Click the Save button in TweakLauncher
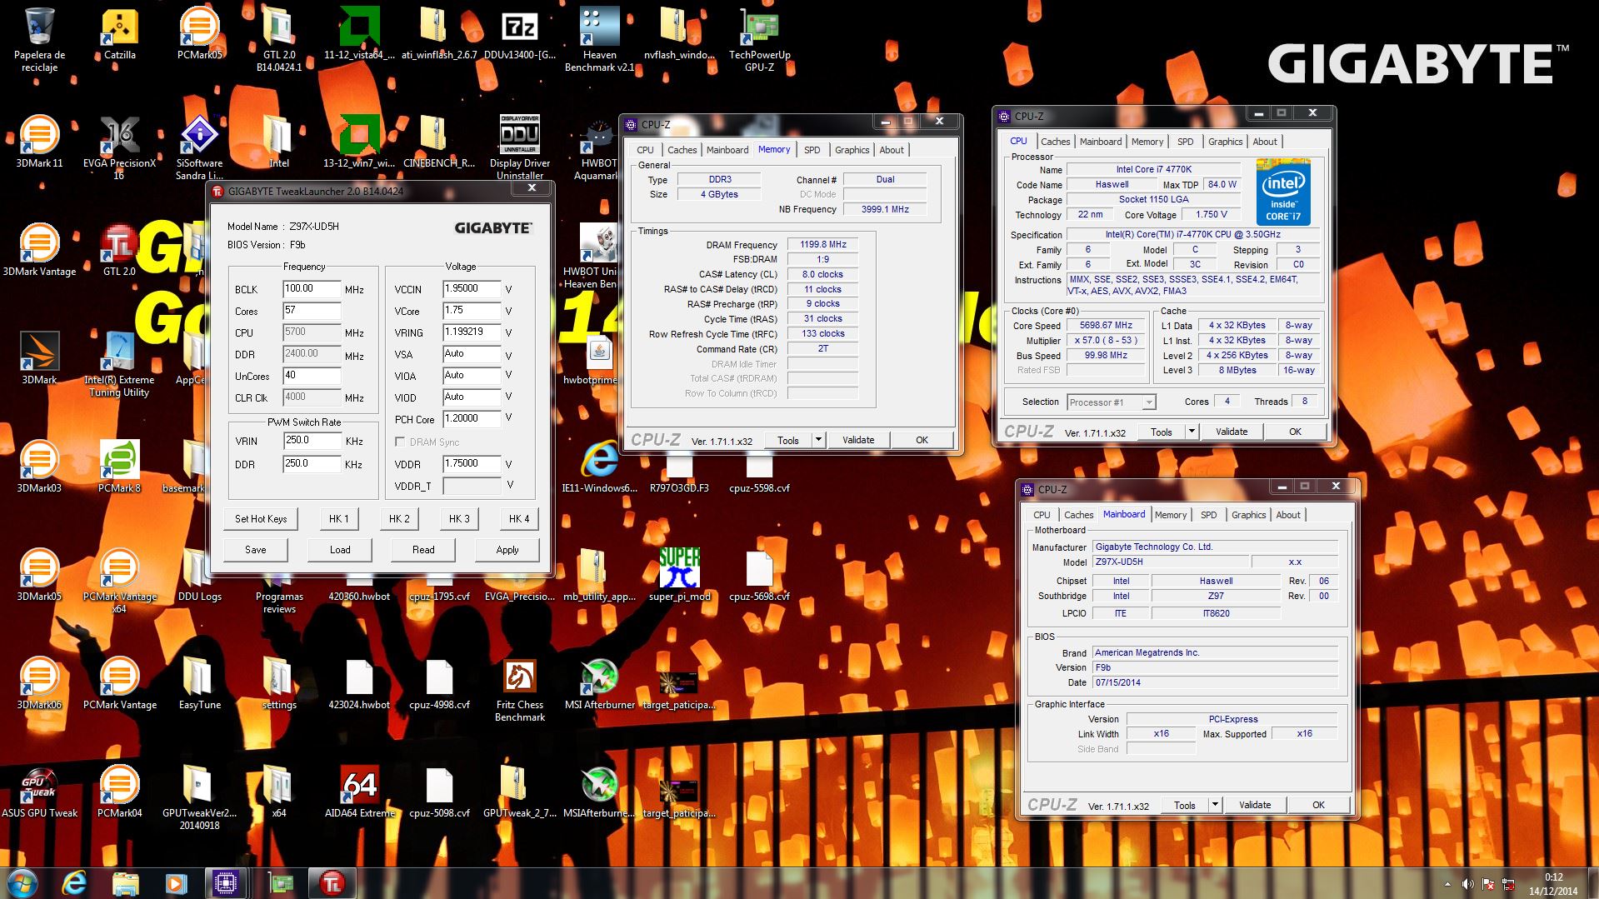1599x899 pixels. coord(256,550)
